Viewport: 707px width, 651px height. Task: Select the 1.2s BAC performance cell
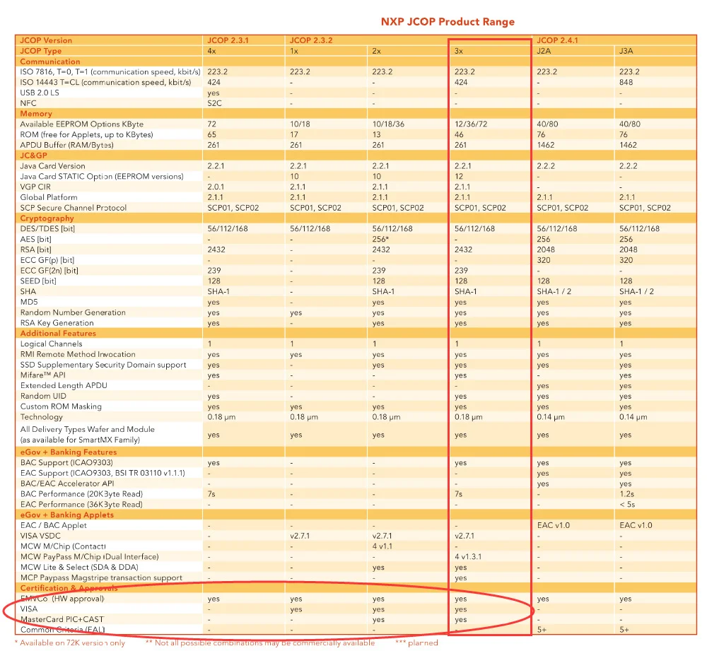point(626,494)
